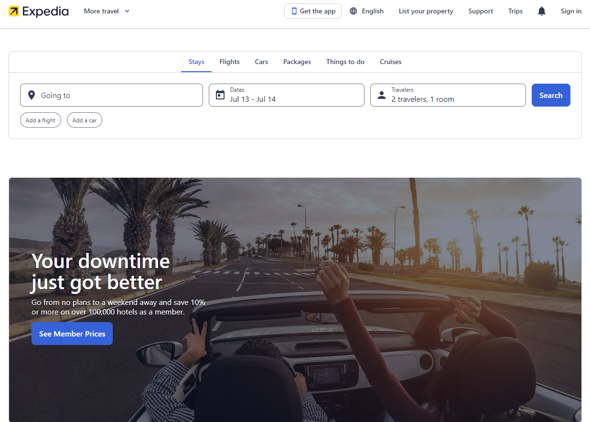Click the calendar icon in Dates
The width and height of the screenshot is (590, 422).
click(x=220, y=95)
